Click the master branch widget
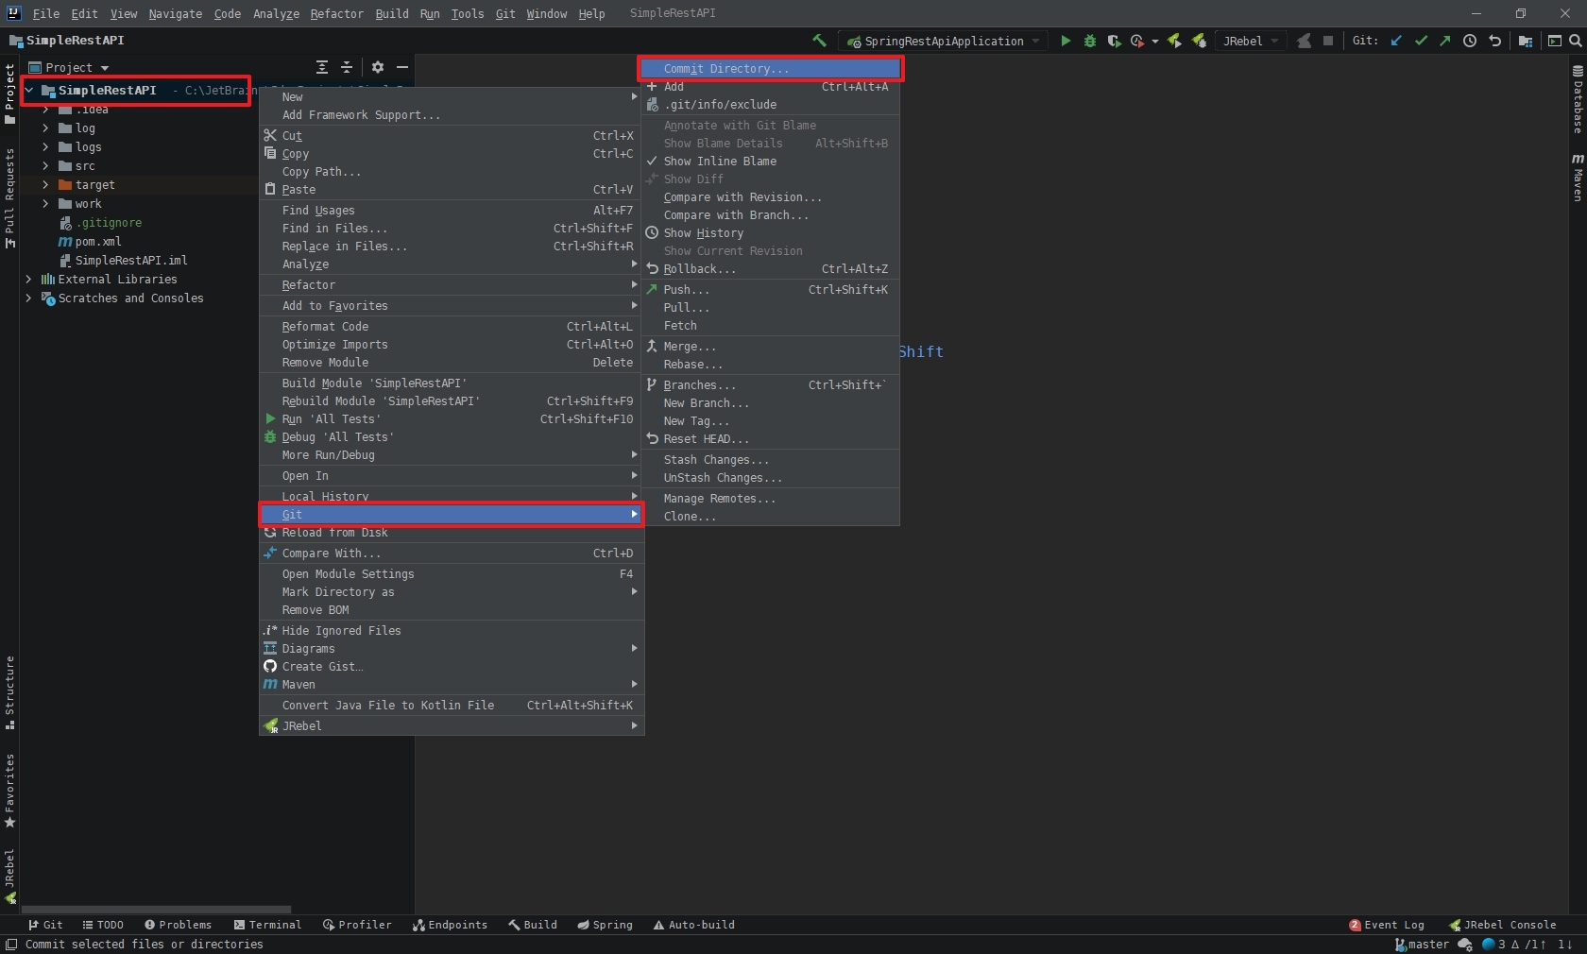The image size is (1587, 954). pos(1422,944)
